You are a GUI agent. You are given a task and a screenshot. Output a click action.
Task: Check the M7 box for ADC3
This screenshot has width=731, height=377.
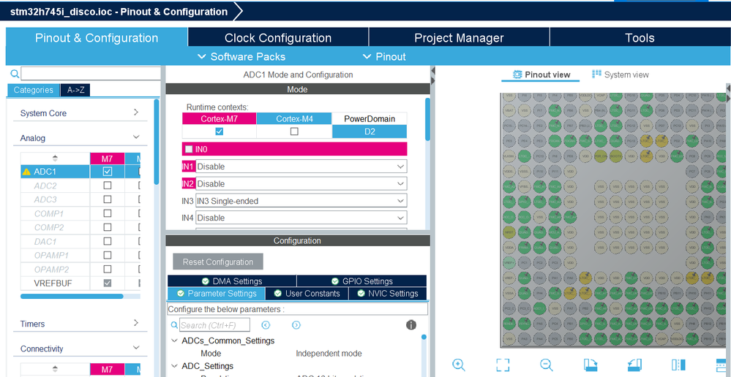click(x=108, y=199)
